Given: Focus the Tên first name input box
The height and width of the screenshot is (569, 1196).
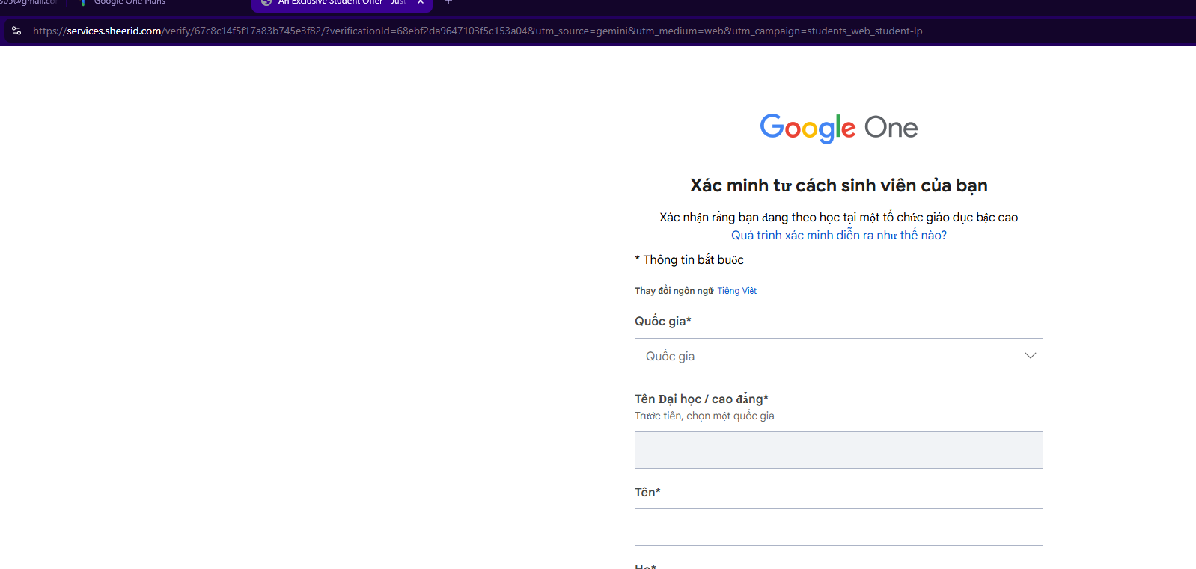Looking at the screenshot, I should pos(838,527).
